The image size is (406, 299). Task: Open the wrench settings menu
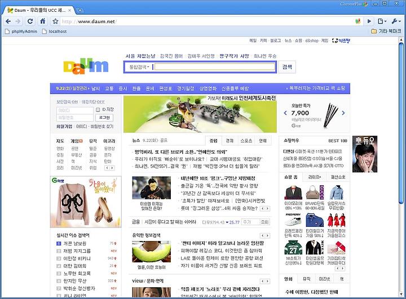point(396,21)
